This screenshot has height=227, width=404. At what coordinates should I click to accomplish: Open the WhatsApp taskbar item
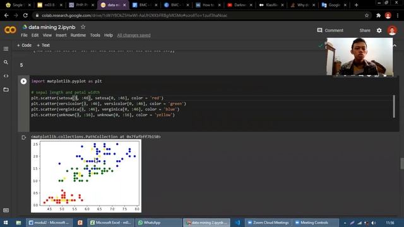[x=158, y=223]
